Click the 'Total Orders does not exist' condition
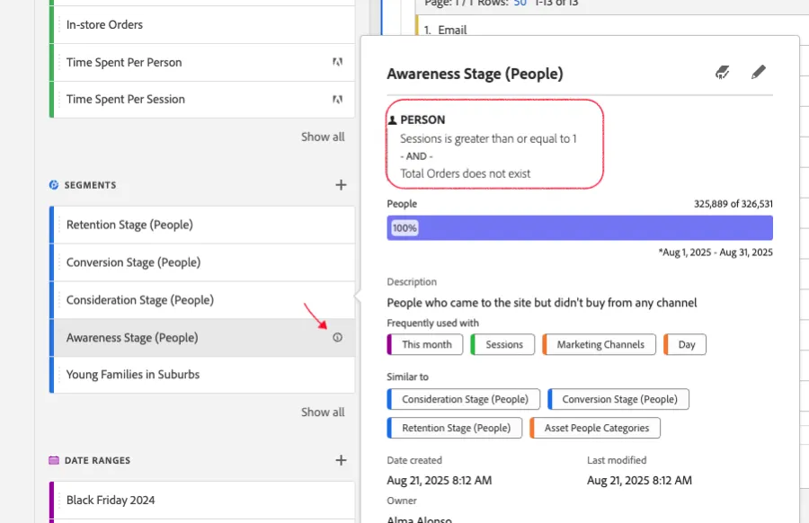 point(466,173)
